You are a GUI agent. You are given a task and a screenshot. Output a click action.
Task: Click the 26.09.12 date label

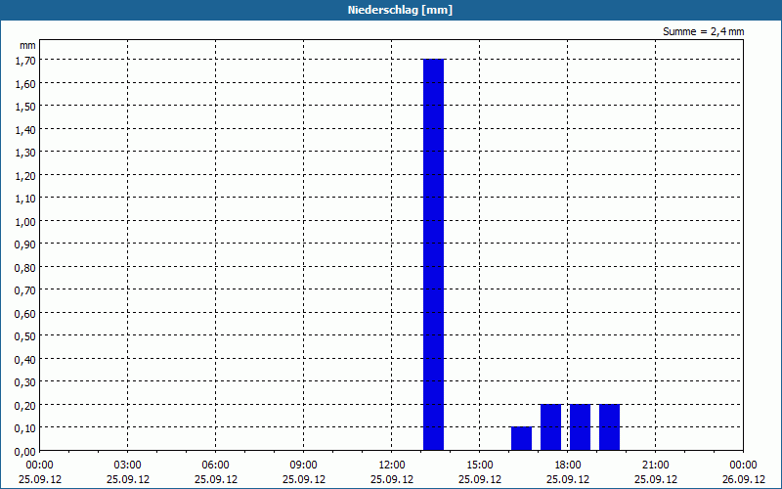tap(744, 479)
